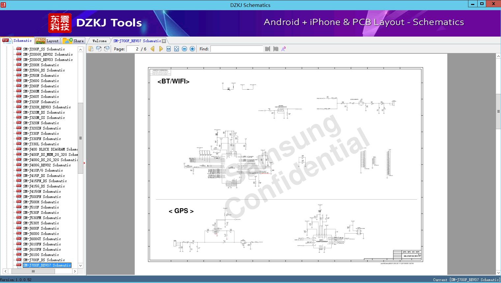Open SM-J320M_SS Schematic

point(44,118)
